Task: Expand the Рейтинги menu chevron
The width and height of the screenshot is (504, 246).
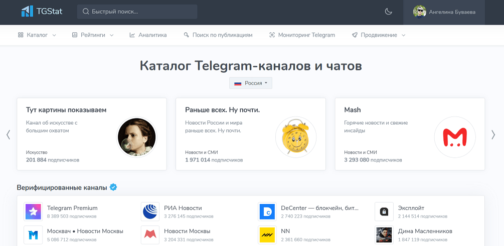Action: pos(111,35)
